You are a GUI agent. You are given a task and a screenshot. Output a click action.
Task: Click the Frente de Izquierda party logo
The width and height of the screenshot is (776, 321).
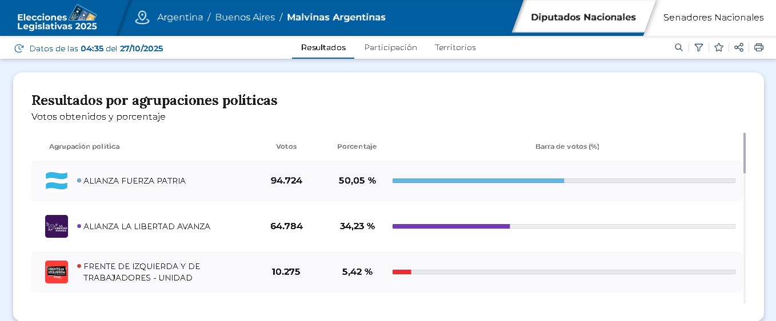57,272
